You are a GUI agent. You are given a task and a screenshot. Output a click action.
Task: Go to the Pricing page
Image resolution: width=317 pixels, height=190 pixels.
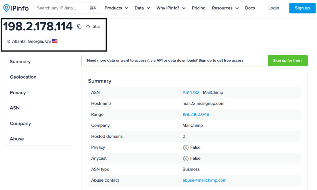pos(198,8)
